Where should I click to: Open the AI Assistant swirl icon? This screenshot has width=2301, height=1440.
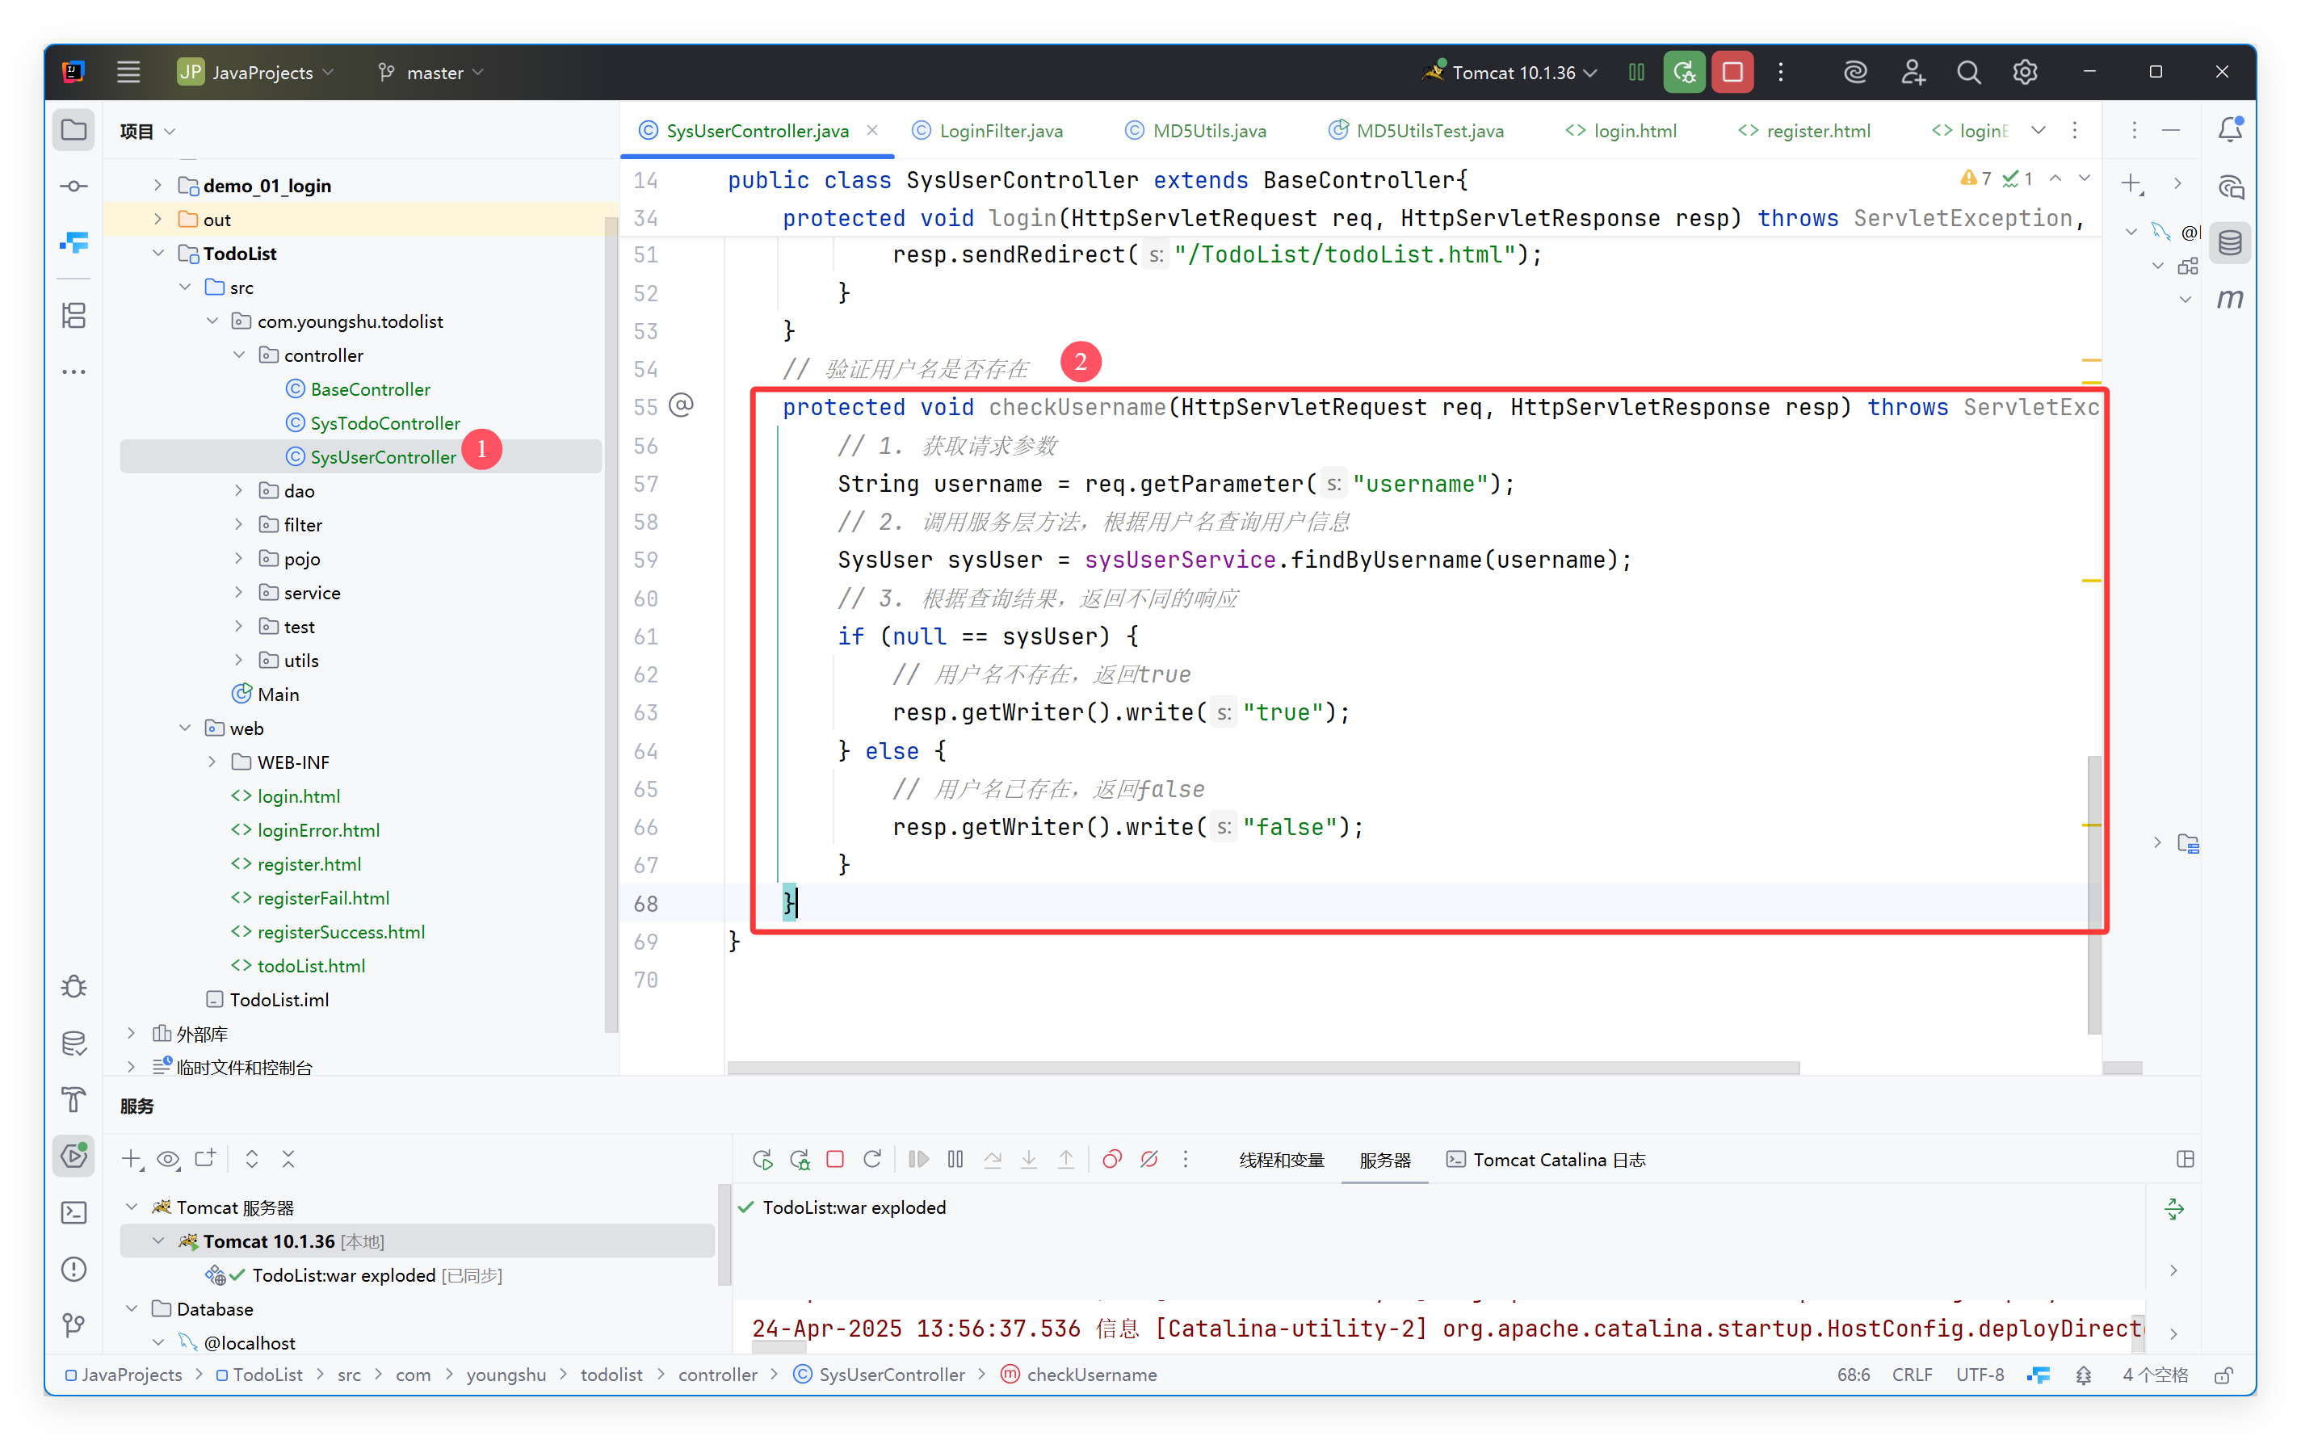click(1854, 73)
